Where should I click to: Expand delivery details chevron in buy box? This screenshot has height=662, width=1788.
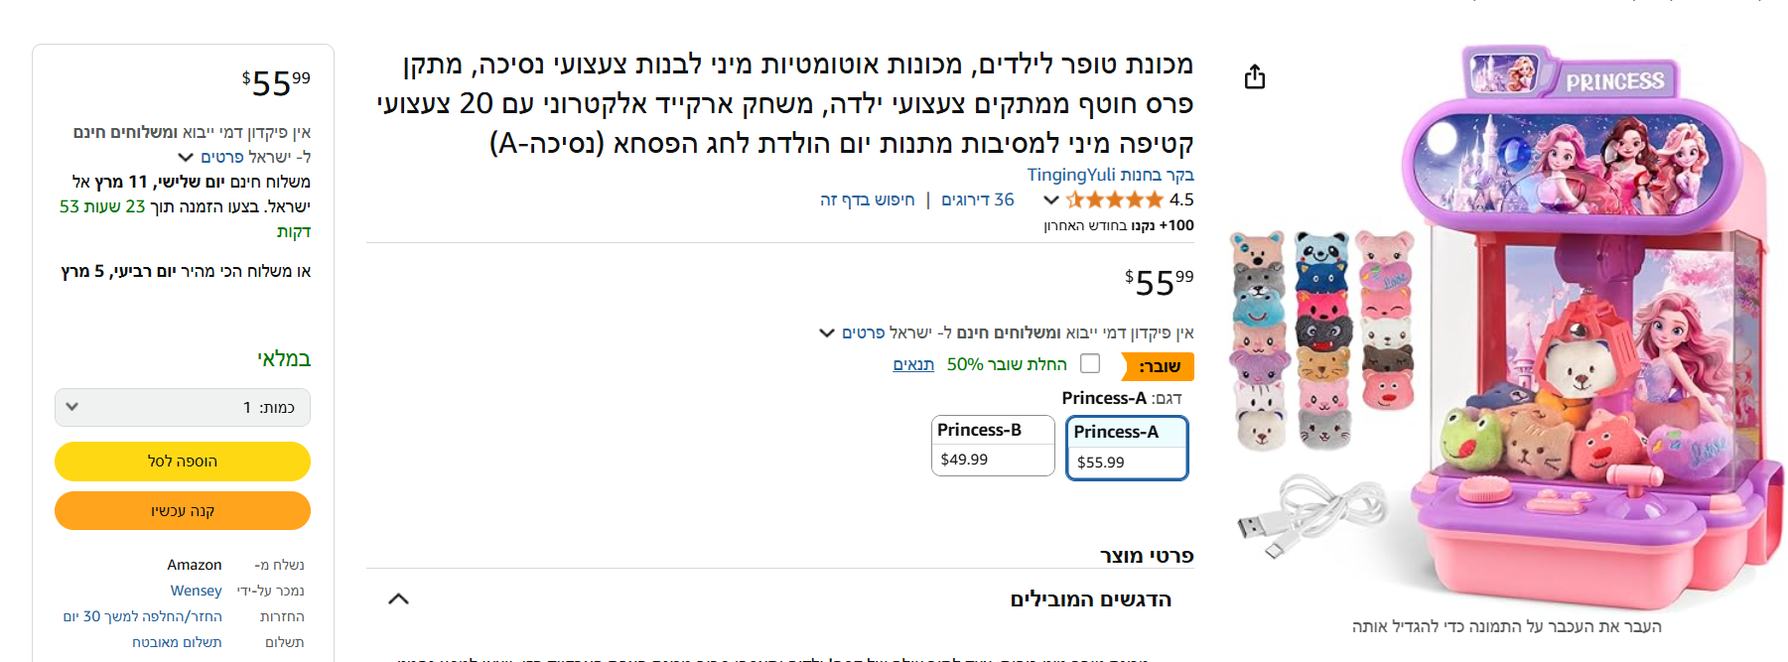(186, 157)
